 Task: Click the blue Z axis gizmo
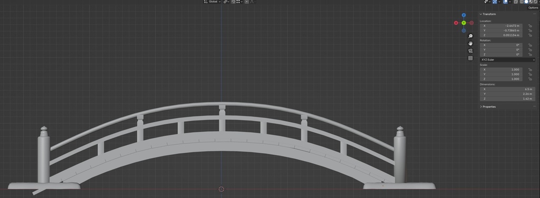tap(464, 15)
